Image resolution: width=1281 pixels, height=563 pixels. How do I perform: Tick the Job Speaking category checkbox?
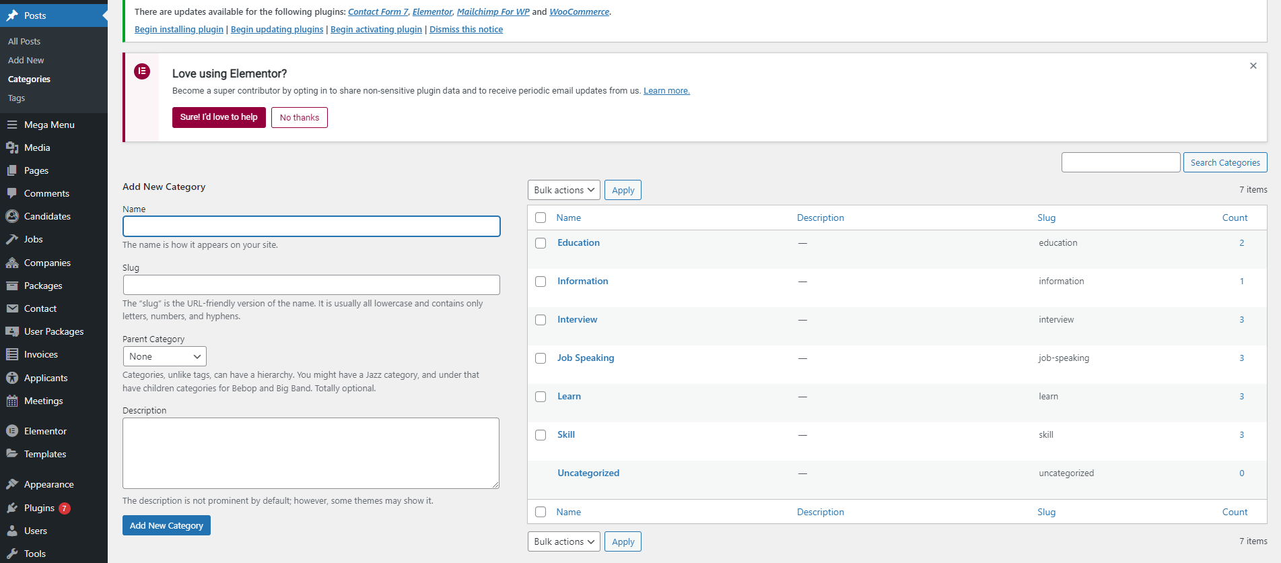(541, 358)
